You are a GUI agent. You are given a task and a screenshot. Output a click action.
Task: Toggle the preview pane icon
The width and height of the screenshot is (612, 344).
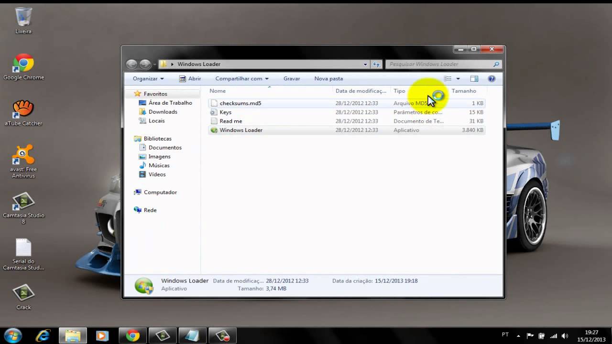tap(474, 79)
